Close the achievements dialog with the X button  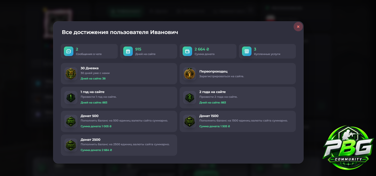pyautogui.click(x=298, y=26)
